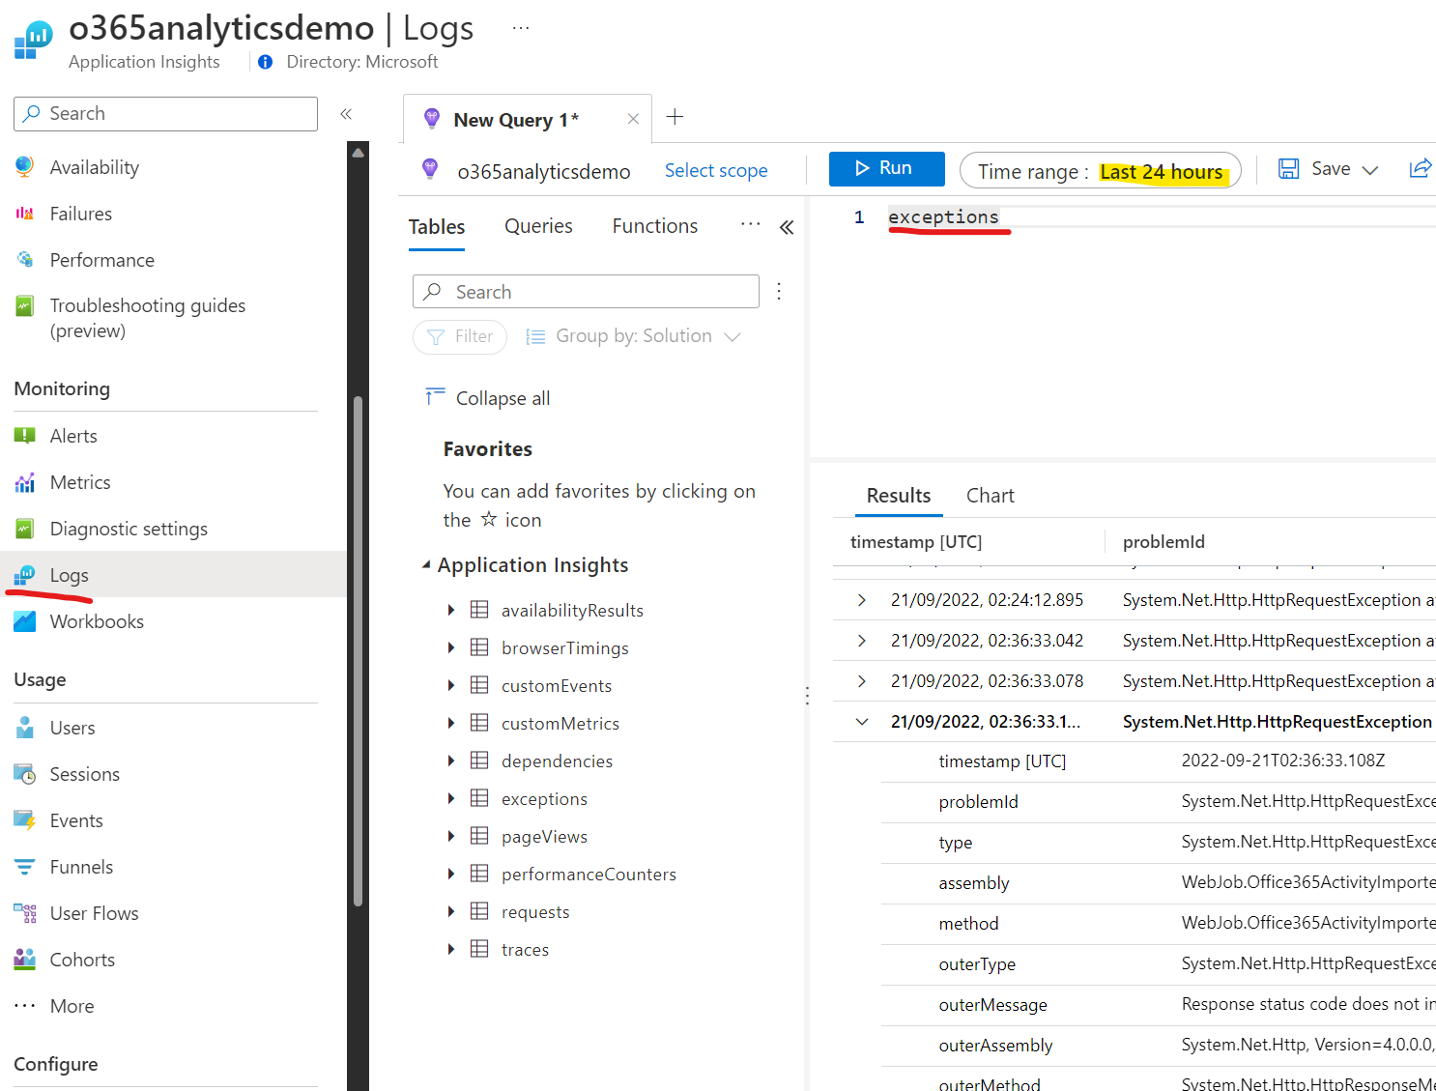The width and height of the screenshot is (1436, 1091).
Task: Open Availability in the sidebar
Action: [94, 167]
